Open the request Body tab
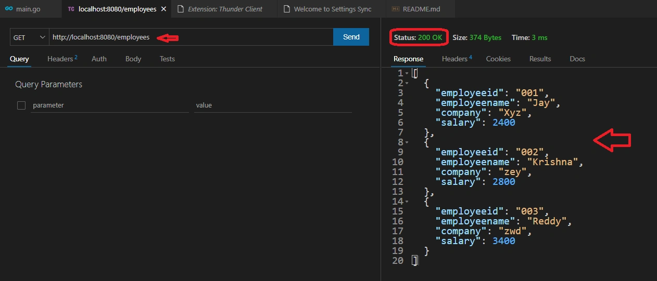 pos(133,59)
